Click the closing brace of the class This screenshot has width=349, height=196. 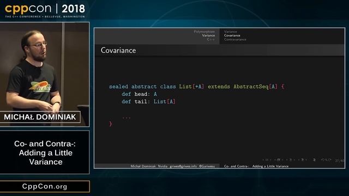(111, 124)
